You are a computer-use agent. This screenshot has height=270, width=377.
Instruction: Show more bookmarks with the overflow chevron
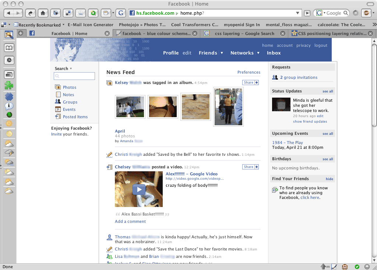click(x=374, y=25)
